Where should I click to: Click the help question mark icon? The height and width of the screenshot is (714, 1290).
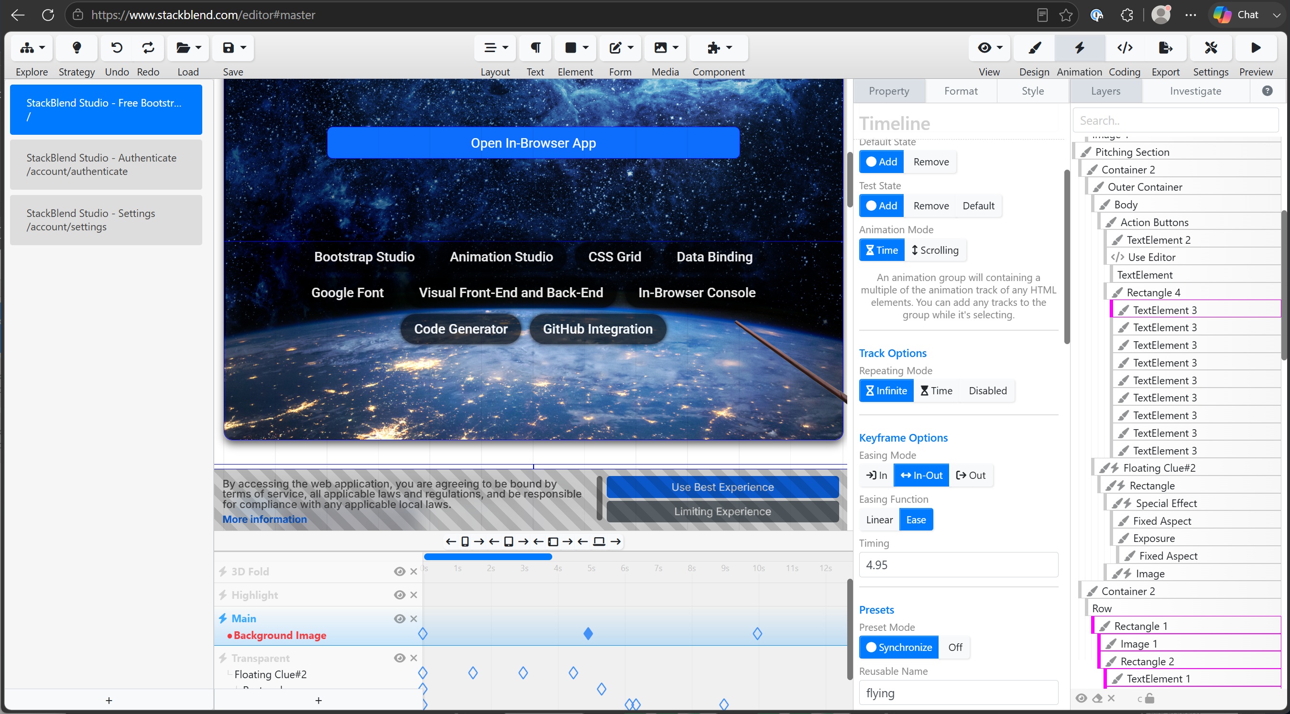[1268, 91]
